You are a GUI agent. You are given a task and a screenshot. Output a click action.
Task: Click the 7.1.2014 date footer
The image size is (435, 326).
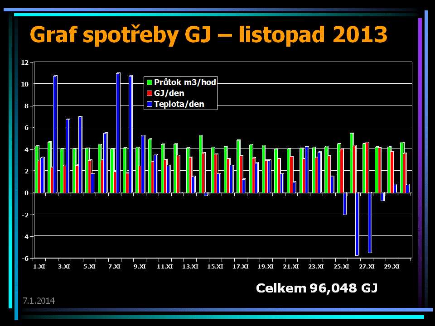39,301
